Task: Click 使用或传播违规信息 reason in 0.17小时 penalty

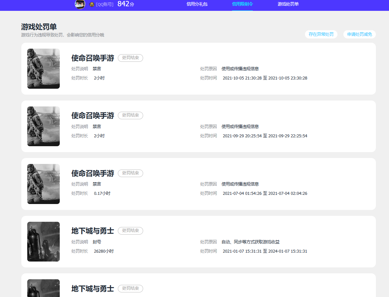Action: click(x=240, y=184)
